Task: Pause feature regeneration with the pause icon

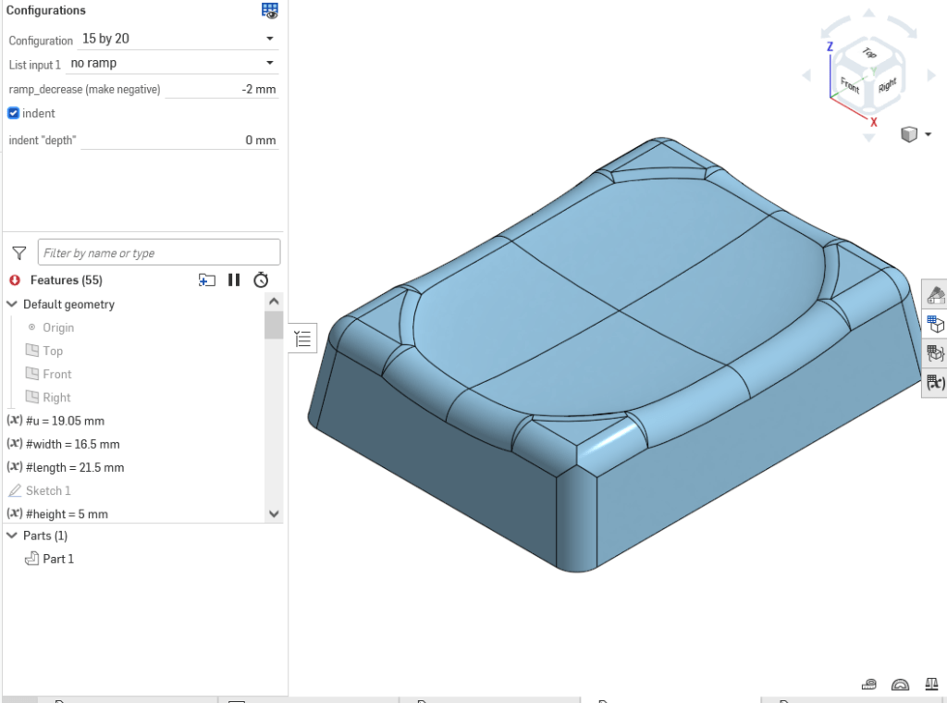Action: click(234, 280)
